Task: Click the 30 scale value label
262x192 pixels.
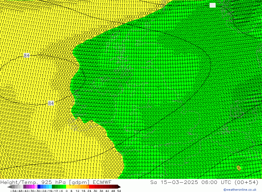Action: (x=95, y=191)
